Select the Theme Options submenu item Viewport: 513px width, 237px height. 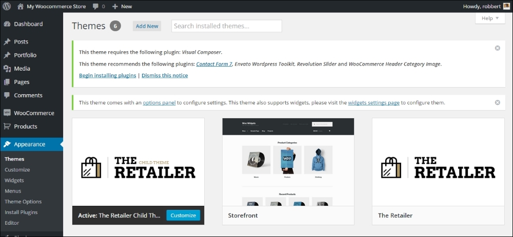coord(23,202)
